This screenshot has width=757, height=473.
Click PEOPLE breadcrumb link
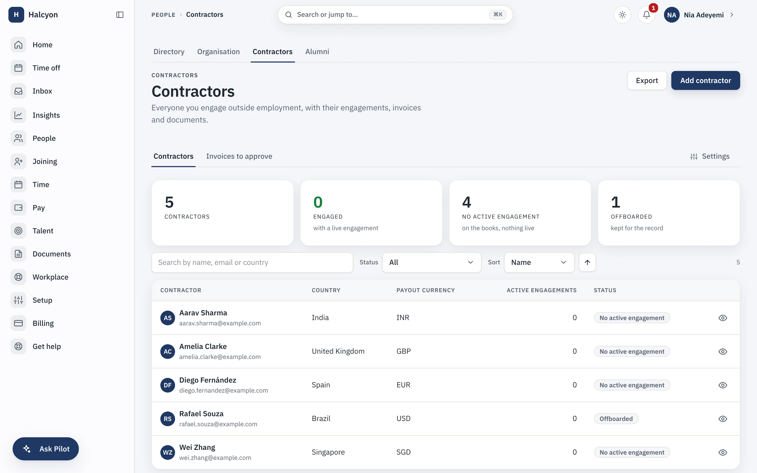tap(163, 15)
